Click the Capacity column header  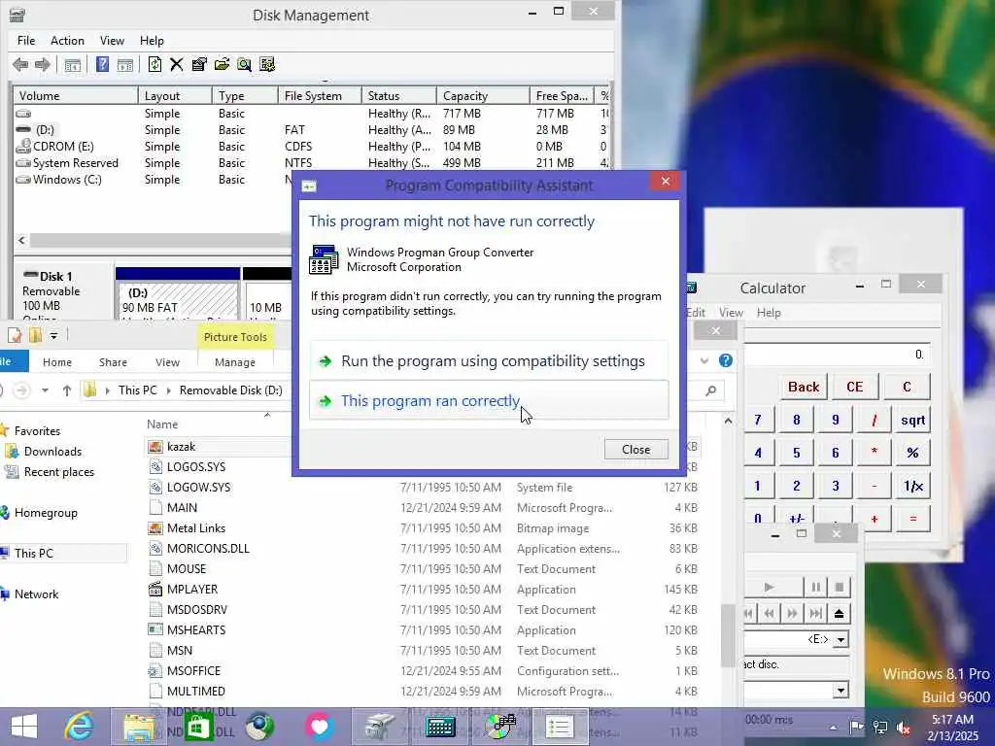point(483,96)
